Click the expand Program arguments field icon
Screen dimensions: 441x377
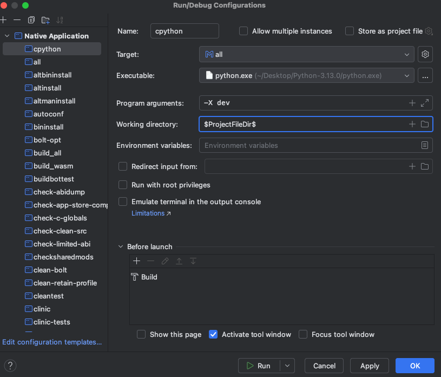(x=425, y=103)
